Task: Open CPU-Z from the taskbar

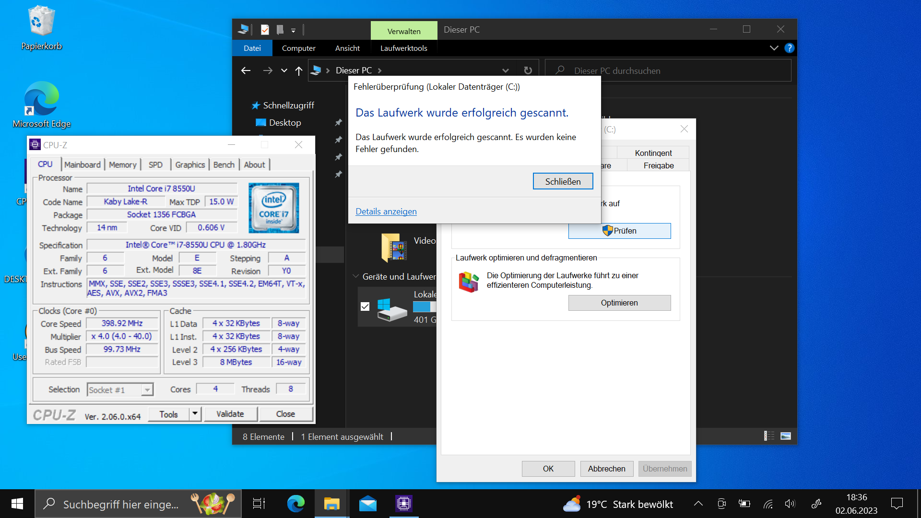Action: (404, 504)
